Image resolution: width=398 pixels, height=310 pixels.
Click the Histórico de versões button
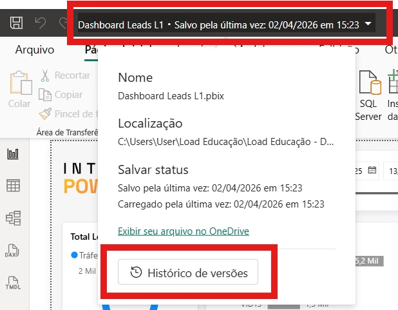click(x=188, y=272)
